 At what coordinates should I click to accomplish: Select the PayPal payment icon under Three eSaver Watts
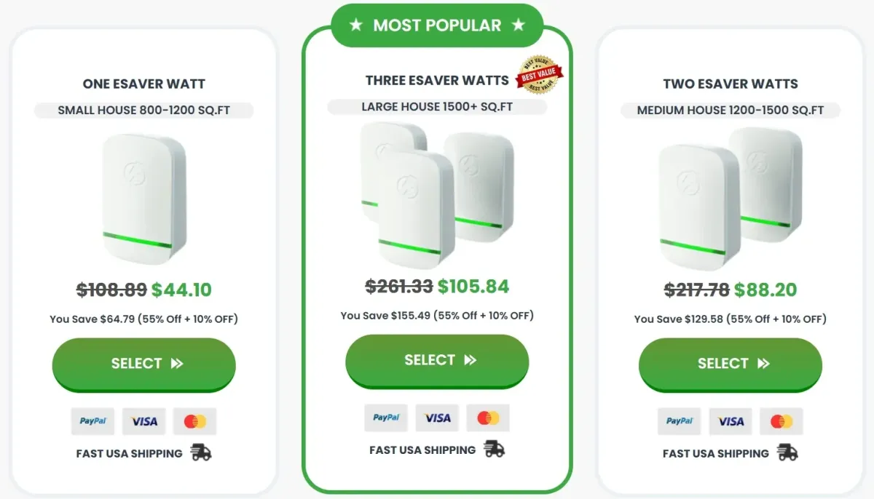coord(385,418)
